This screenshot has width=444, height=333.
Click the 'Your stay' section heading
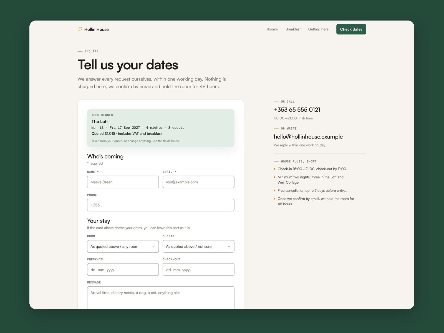pos(99,221)
